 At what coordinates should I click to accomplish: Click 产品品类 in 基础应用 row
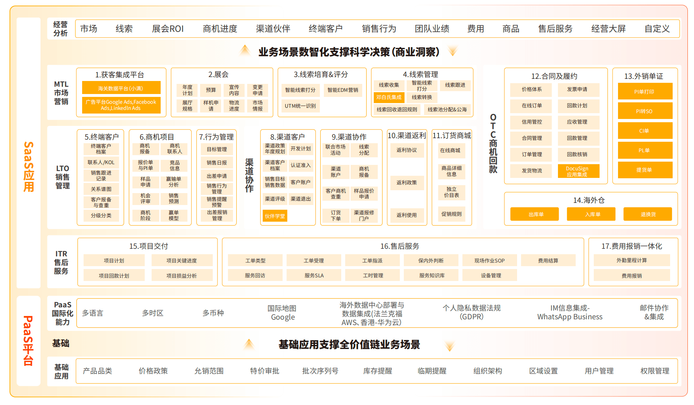pos(97,371)
